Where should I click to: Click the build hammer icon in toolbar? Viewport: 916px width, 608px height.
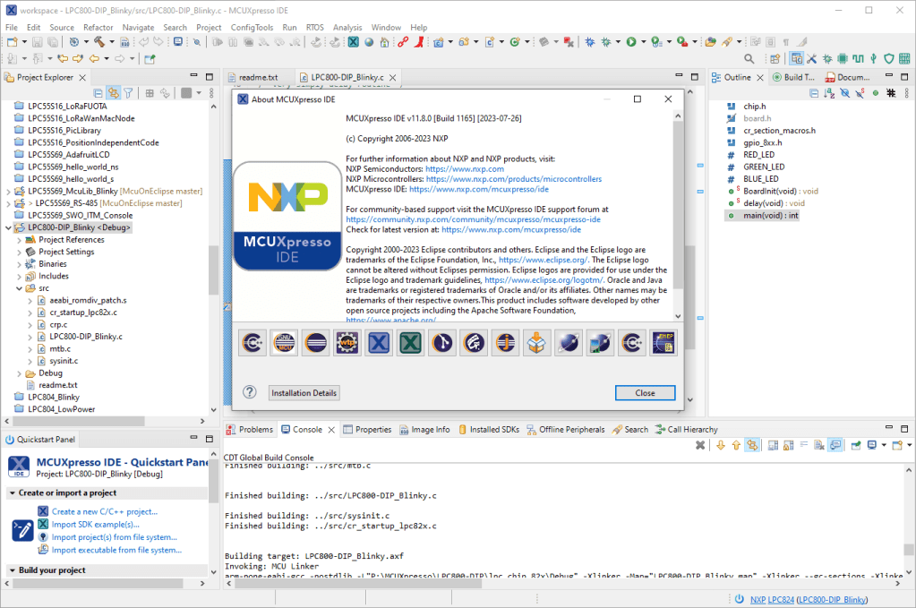[98, 41]
